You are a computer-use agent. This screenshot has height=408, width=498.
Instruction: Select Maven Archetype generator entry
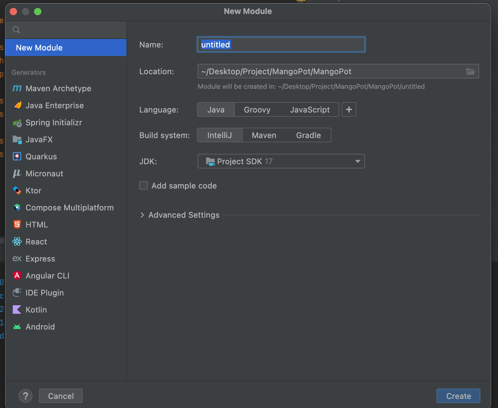click(66, 88)
